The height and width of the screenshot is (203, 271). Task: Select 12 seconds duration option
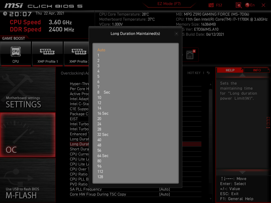pyautogui.click(x=100, y=103)
